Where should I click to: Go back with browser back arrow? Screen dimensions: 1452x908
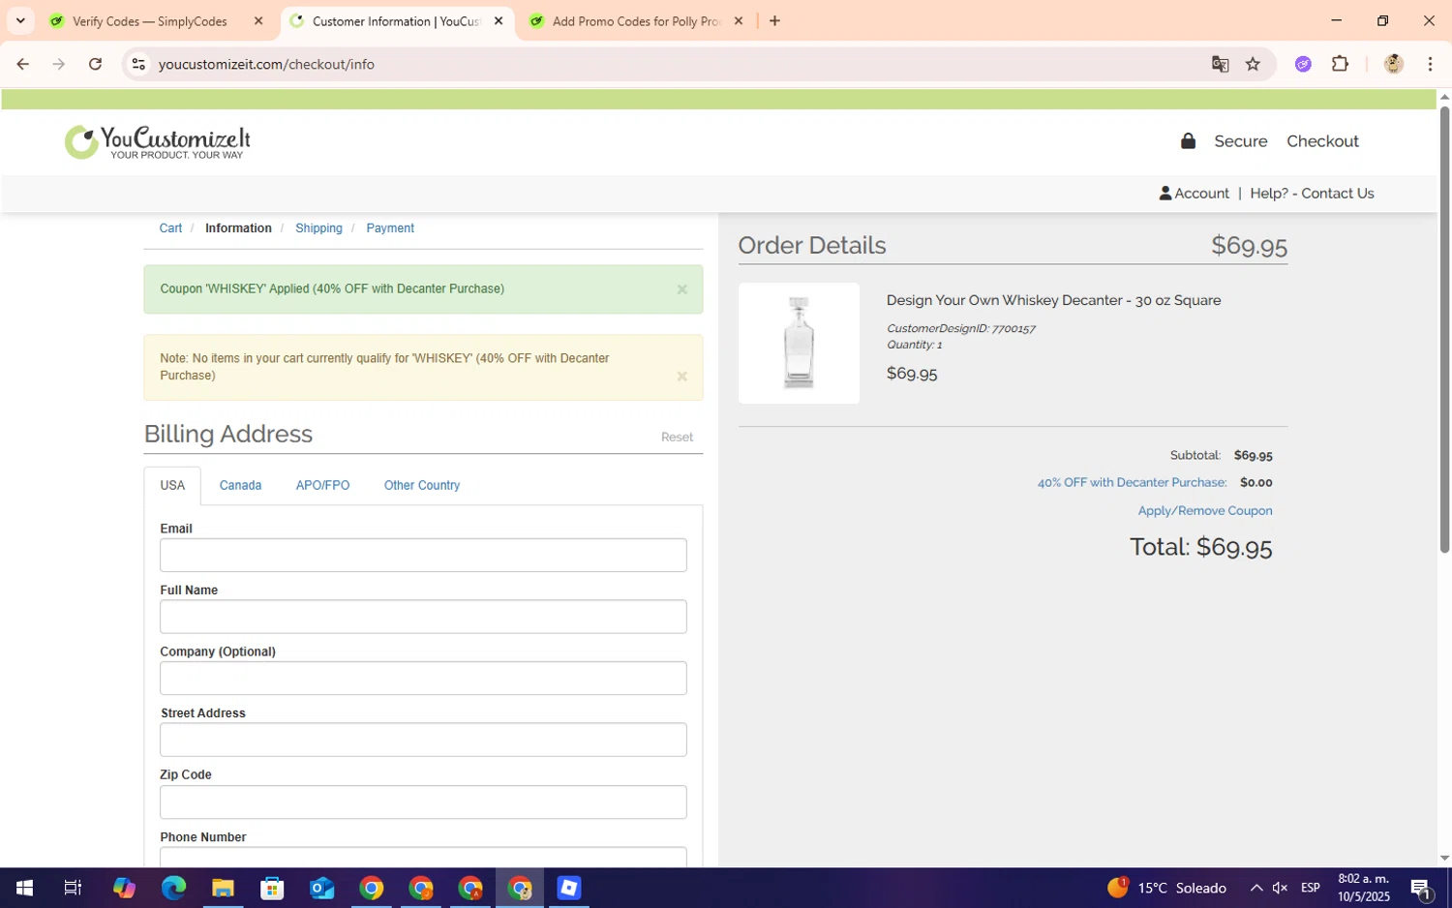coord(22,64)
